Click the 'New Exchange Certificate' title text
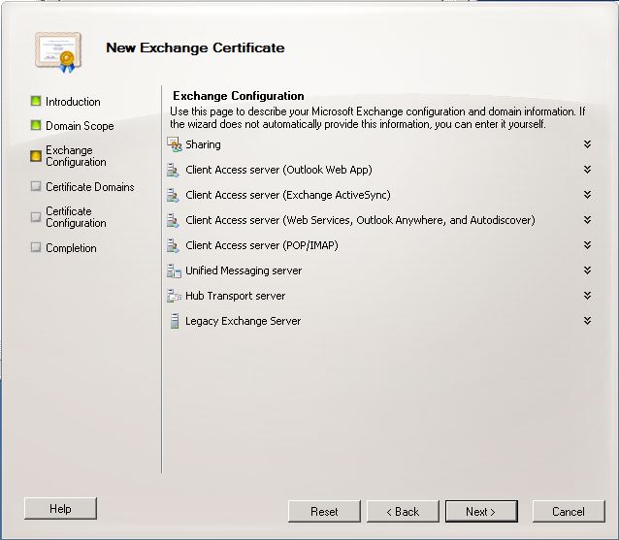619x540 pixels. [195, 48]
